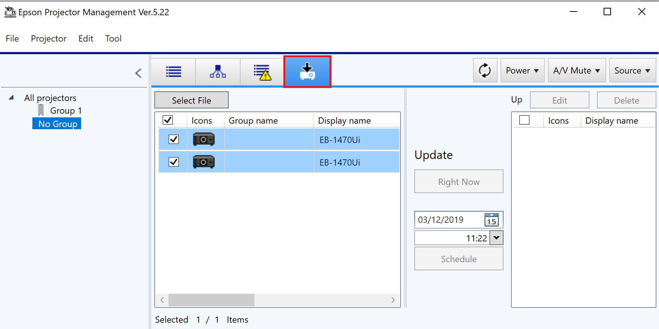This screenshot has height=329, width=659.
Task: Open the Power dropdown menu
Action: [523, 70]
